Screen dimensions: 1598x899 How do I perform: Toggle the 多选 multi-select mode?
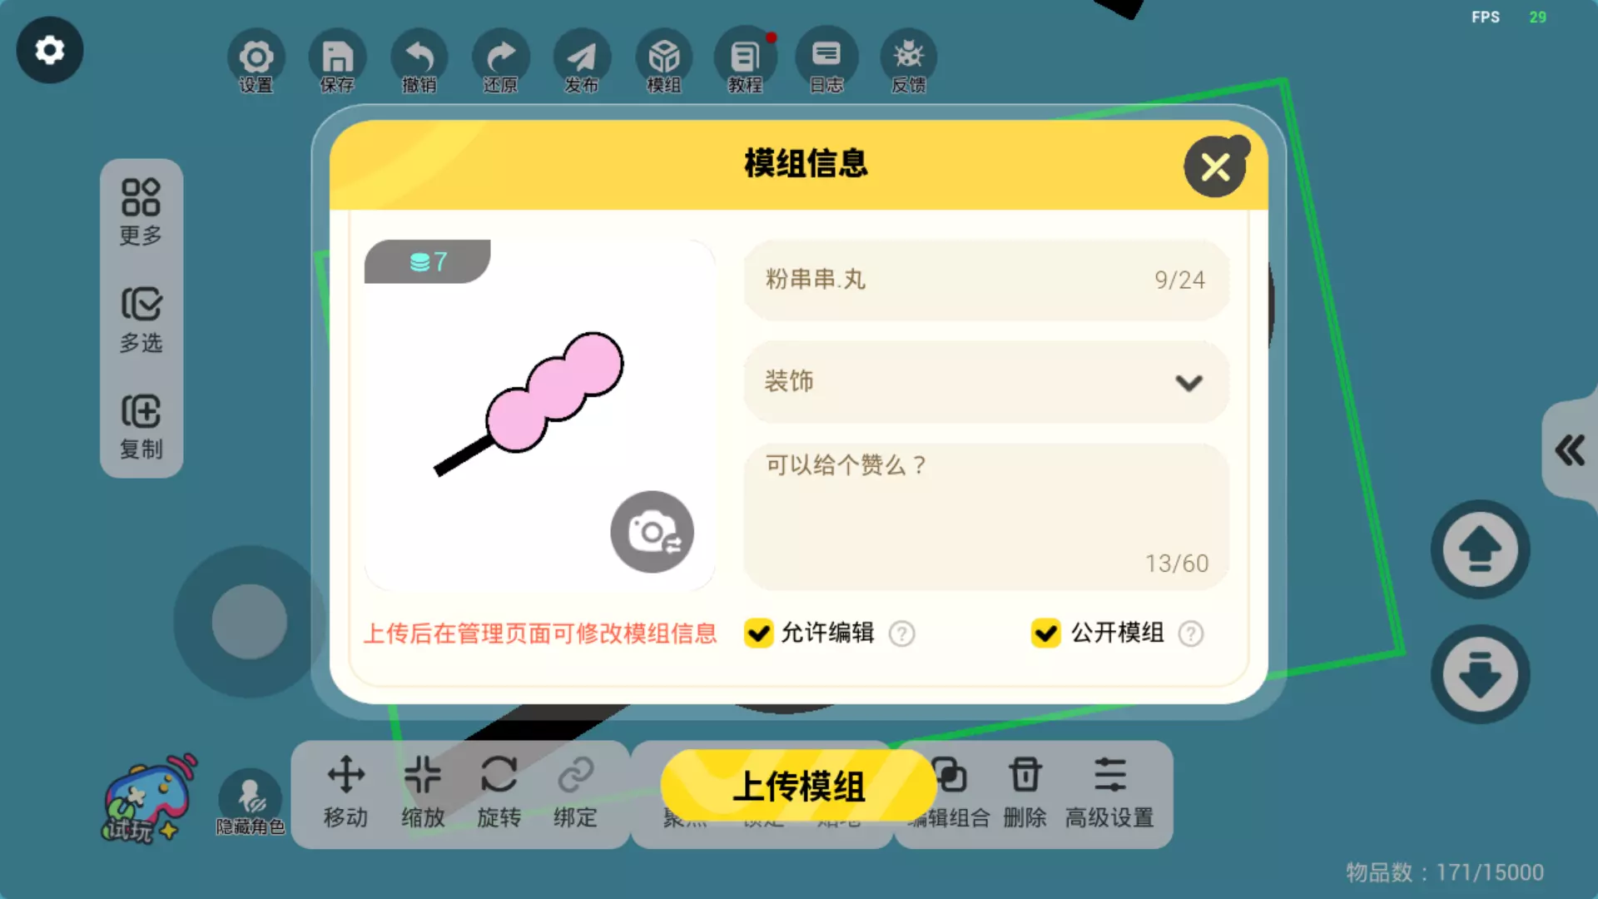tap(141, 320)
